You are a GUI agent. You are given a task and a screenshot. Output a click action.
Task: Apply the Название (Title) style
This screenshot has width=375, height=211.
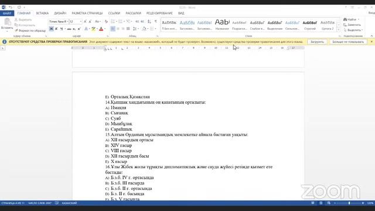tap(222, 25)
